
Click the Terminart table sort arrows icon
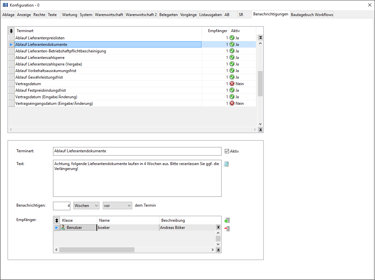pos(11,31)
